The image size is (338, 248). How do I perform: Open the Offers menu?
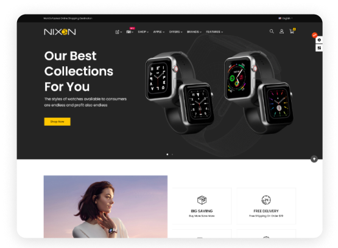pyautogui.click(x=175, y=32)
